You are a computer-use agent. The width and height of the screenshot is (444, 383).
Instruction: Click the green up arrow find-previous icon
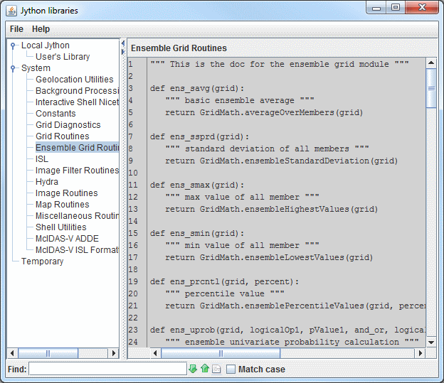205,369
